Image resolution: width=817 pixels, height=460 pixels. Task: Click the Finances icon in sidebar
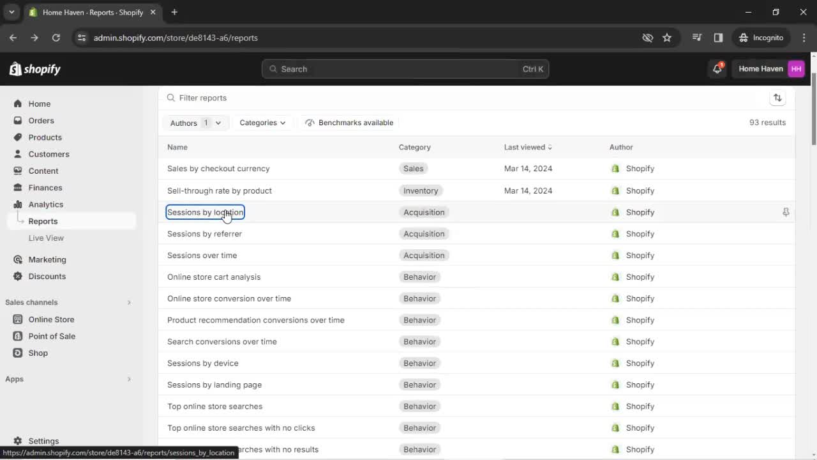(18, 187)
